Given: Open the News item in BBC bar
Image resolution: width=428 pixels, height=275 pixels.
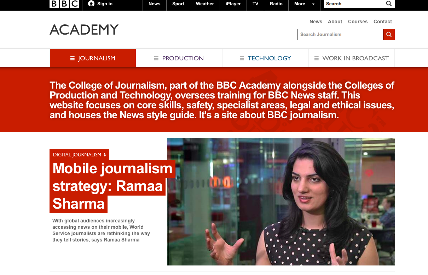Looking at the screenshot, I should [155, 4].
